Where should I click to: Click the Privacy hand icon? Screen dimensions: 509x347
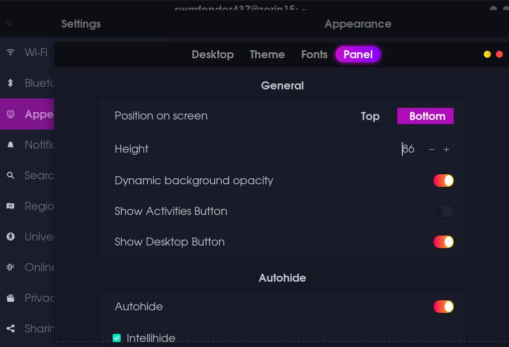click(x=11, y=298)
